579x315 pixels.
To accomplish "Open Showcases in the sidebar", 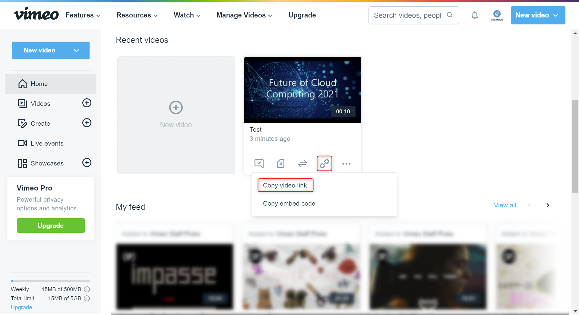I will pos(47,163).
